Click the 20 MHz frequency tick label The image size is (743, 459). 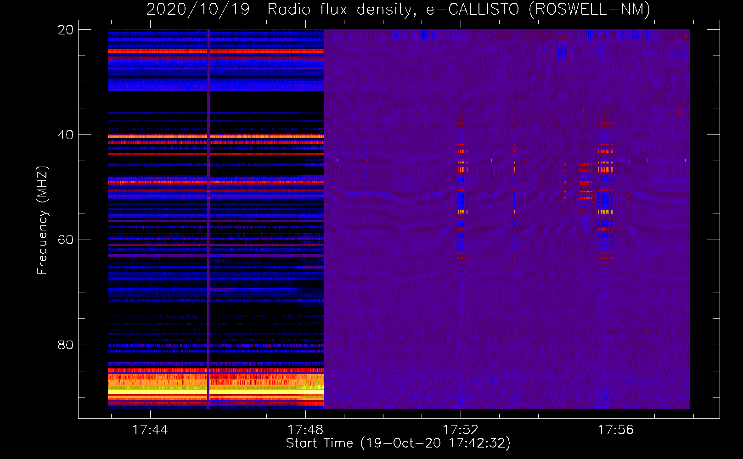(x=66, y=30)
